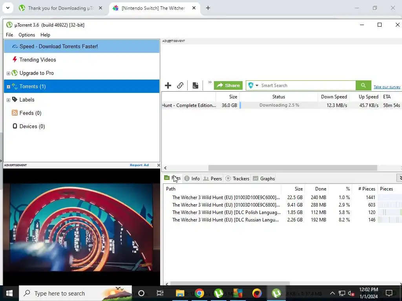Open Task View on the taskbar
Viewport: 402px width, 301px height.
tap(160, 293)
